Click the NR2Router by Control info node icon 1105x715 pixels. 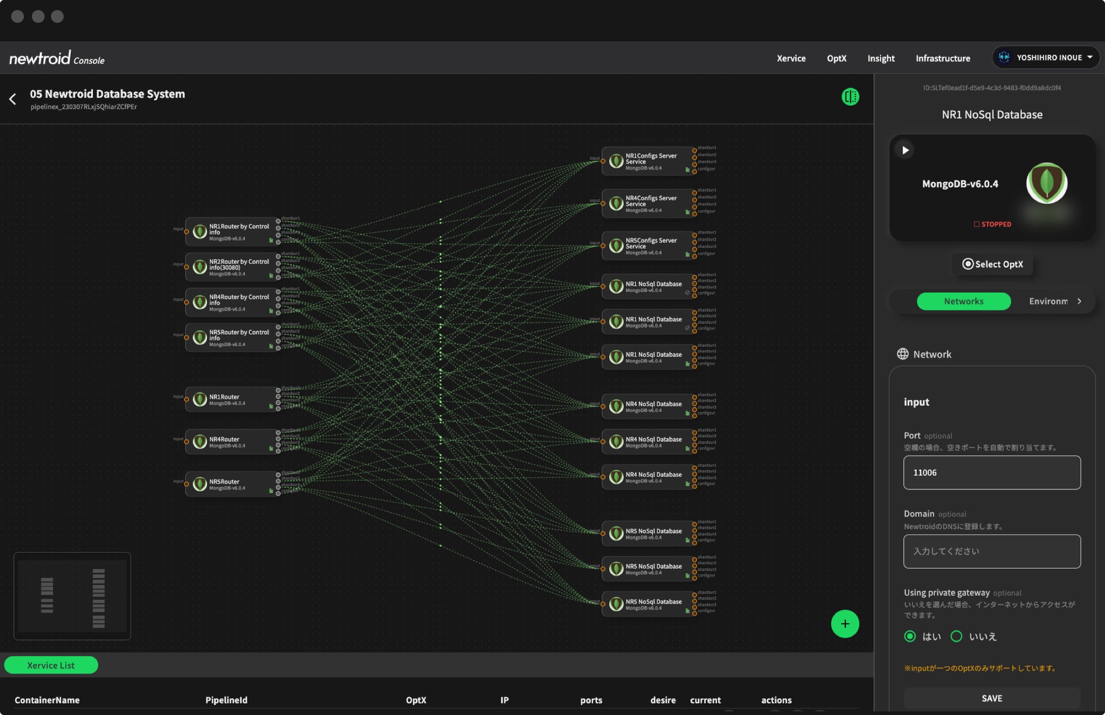pyautogui.click(x=199, y=267)
